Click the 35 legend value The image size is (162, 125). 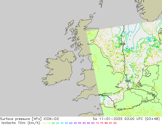pyautogui.click(x=66, y=123)
